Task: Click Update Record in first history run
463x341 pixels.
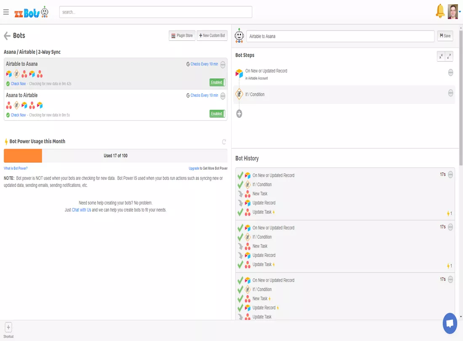Action: click(x=264, y=203)
